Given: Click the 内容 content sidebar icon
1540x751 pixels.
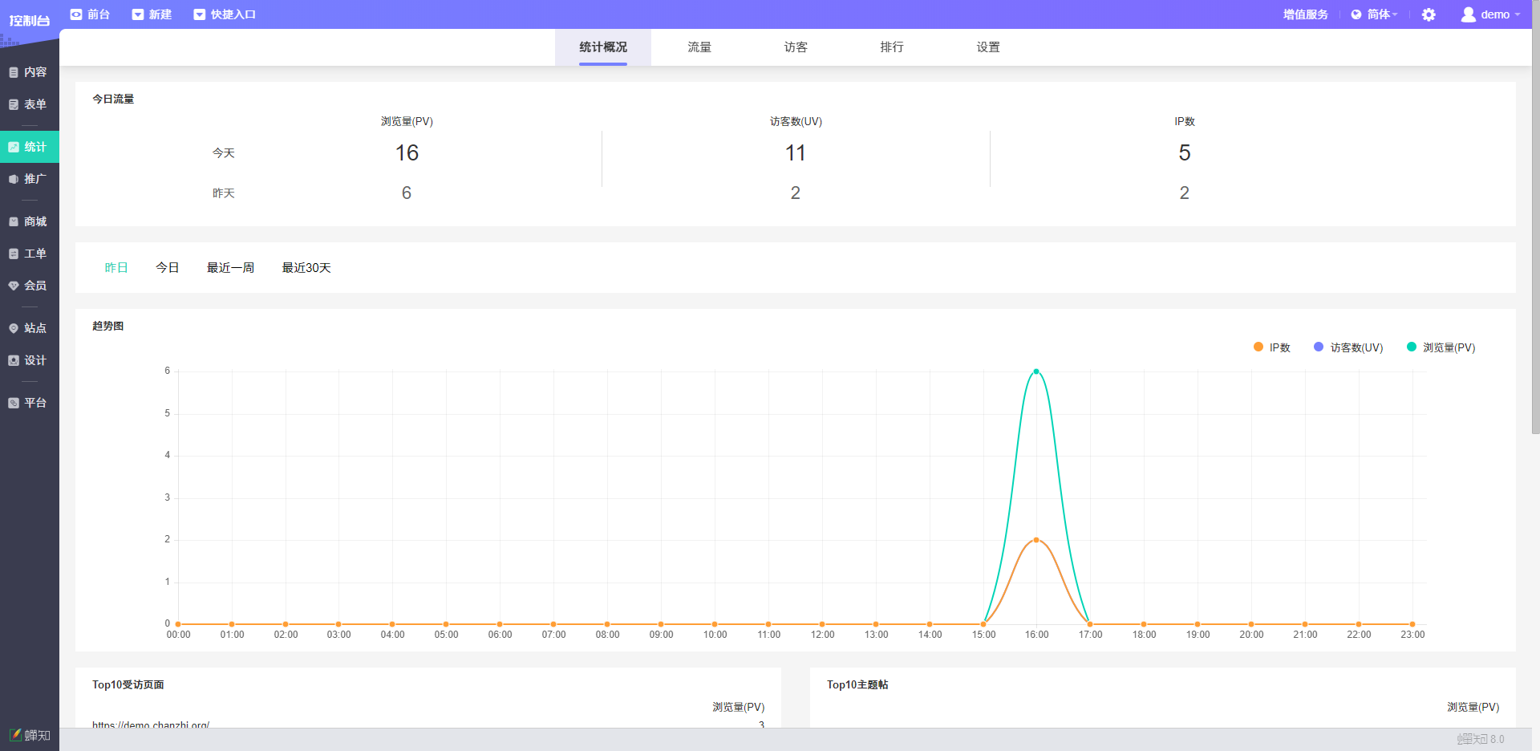Looking at the screenshot, I should (x=14, y=72).
